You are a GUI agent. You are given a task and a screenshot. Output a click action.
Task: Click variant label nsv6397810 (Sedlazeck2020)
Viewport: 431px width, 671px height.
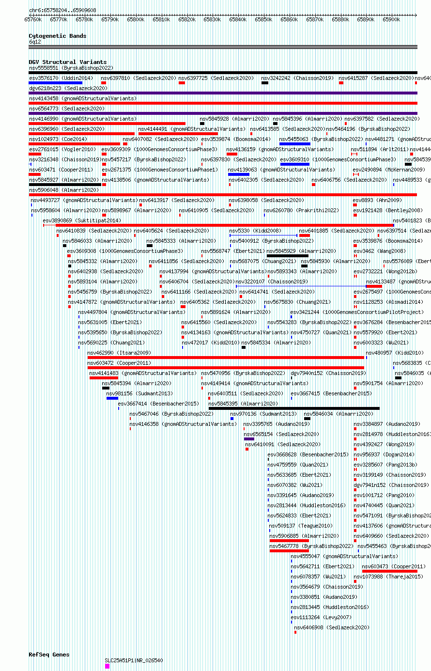tap(139, 78)
